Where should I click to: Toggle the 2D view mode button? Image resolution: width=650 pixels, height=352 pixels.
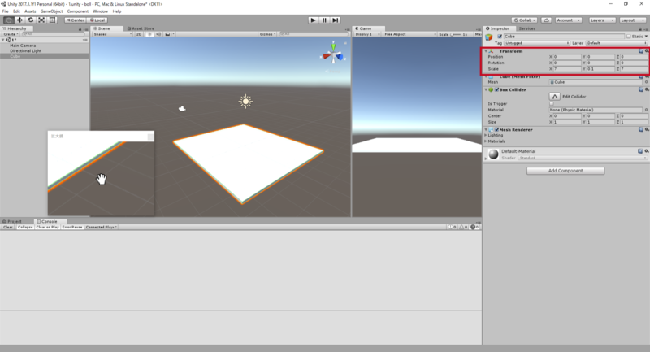pos(139,34)
